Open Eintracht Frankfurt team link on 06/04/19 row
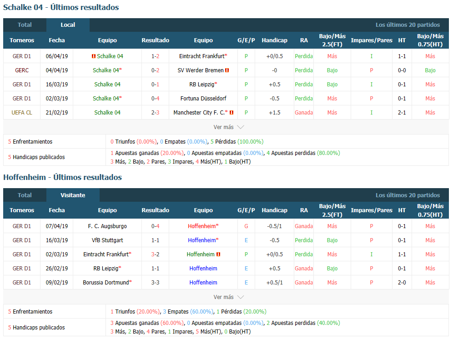The width and height of the screenshot is (453, 339). coord(201,56)
